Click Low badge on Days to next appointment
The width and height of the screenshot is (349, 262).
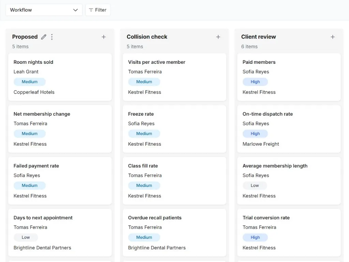[26, 237]
